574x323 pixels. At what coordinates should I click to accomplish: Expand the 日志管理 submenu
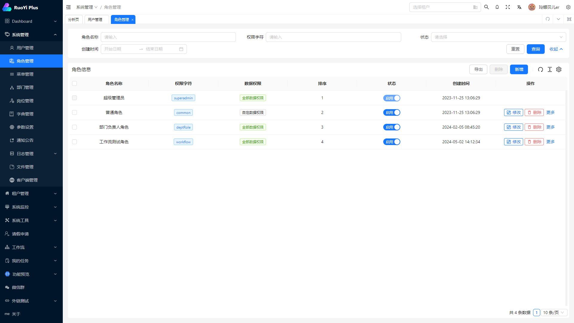(x=31, y=154)
